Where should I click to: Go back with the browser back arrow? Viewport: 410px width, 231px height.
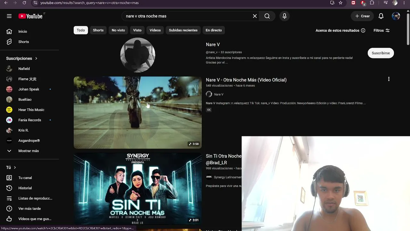tap(6, 3)
